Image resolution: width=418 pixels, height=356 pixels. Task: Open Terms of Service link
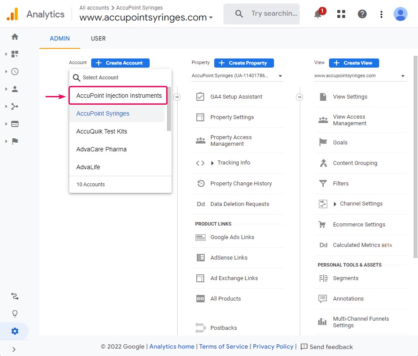click(223, 346)
